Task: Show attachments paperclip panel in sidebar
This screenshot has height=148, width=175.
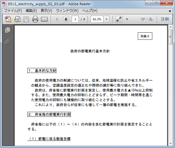Action: point(7,42)
